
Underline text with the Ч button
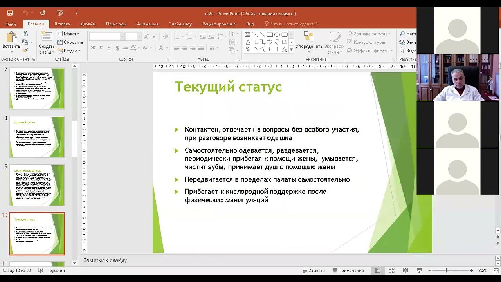(x=109, y=48)
